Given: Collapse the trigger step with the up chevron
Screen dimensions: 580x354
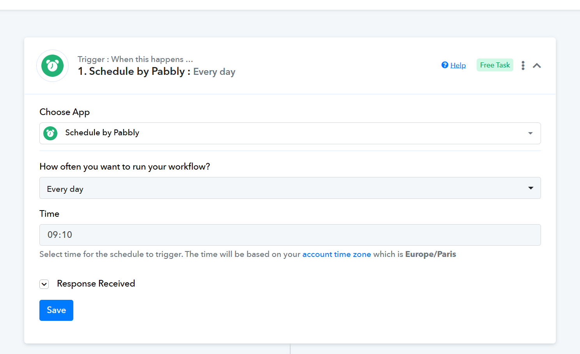Looking at the screenshot, I should point(537,65).
